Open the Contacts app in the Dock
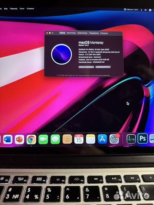Screen dimensions: 154x205 67,139
